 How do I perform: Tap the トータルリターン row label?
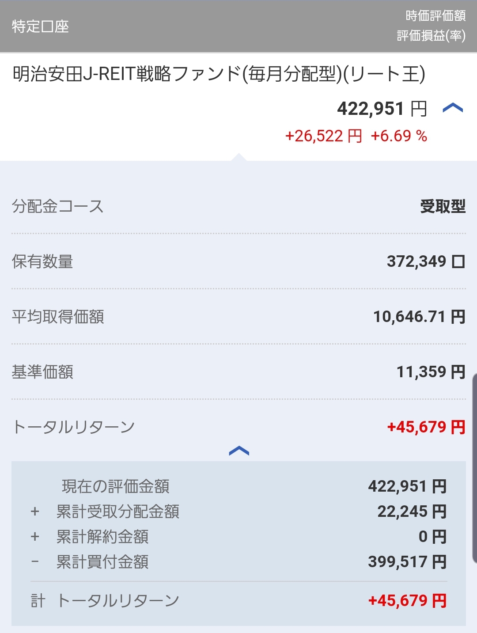[x=73, y=427]
